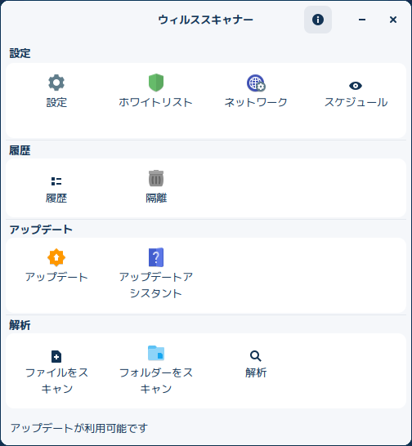
Task: Click the 履歴 section heading
Action: [x=20, y=150]
